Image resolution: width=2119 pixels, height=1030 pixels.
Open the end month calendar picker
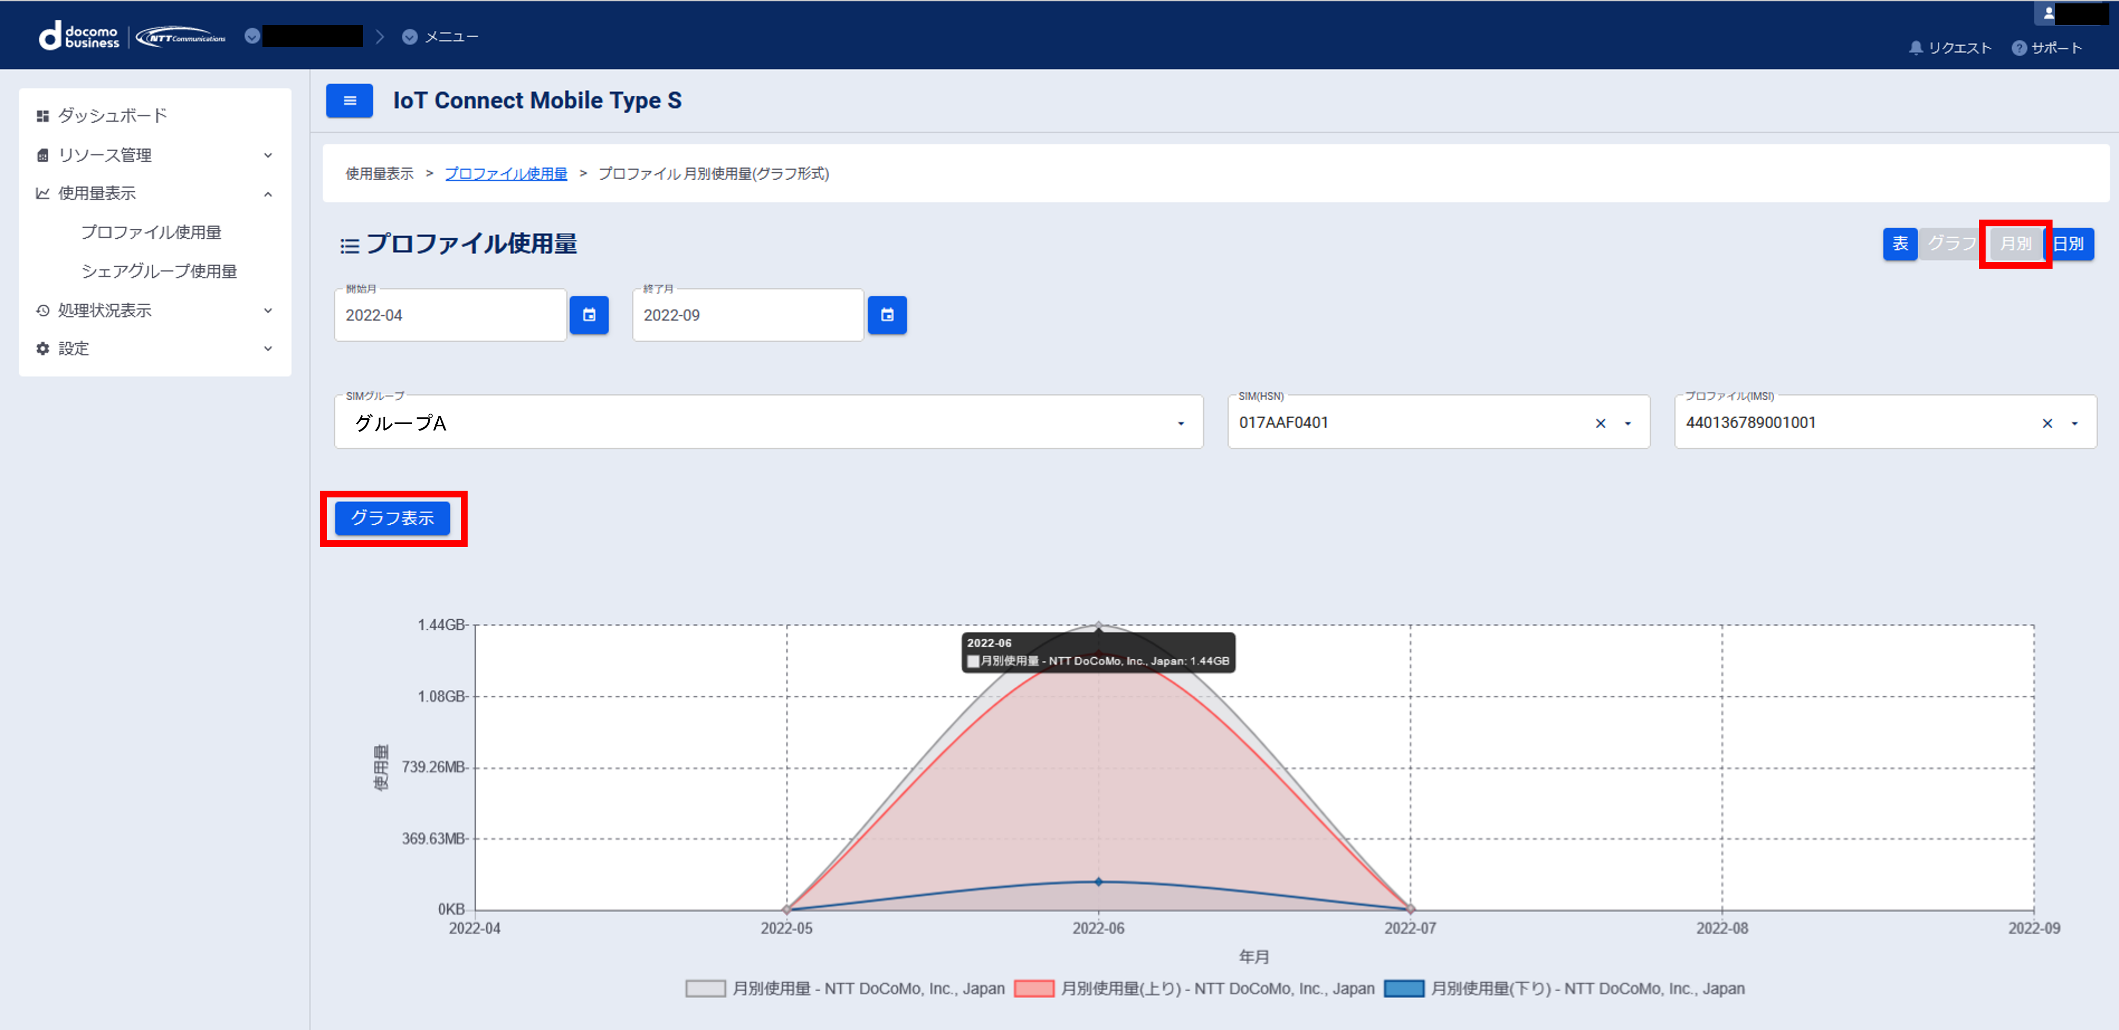click(x=887, y=315)
